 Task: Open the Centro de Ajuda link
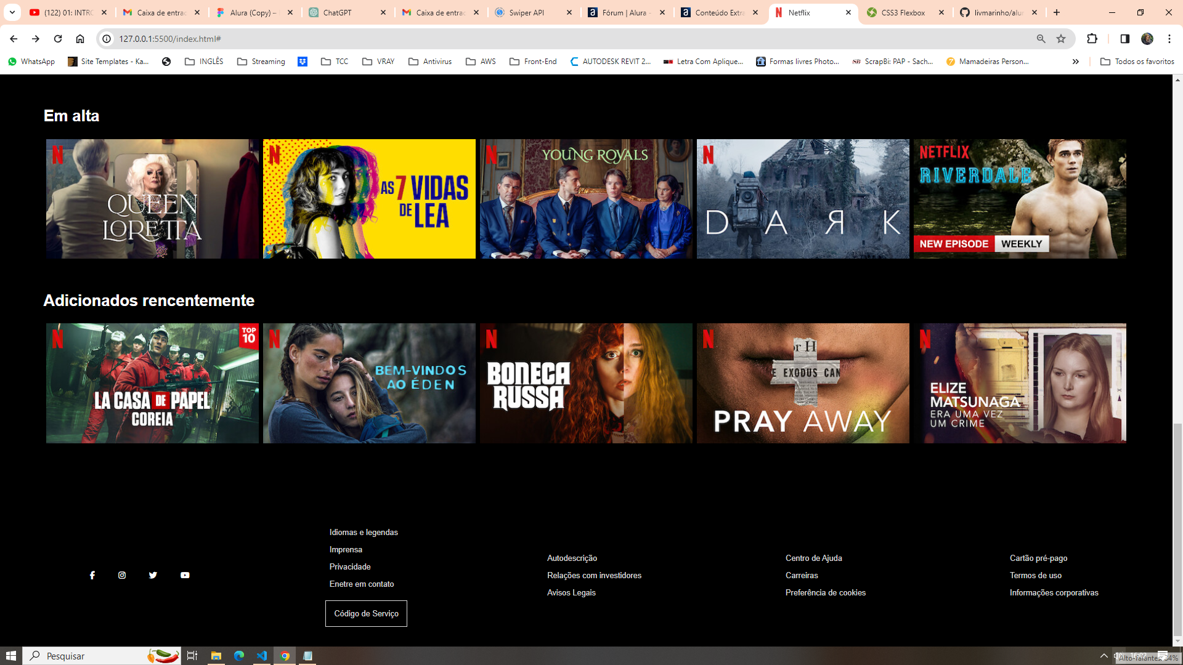pos(813,558)
